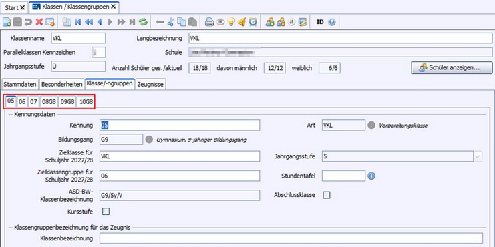Screen dimensions: 495x247
Task: Click the green refresh arrows icon
Action: pos(144,22)
